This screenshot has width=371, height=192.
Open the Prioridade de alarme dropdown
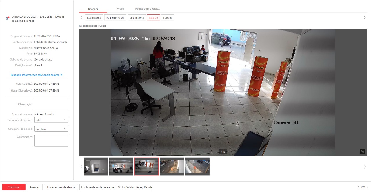coord(51,120)
